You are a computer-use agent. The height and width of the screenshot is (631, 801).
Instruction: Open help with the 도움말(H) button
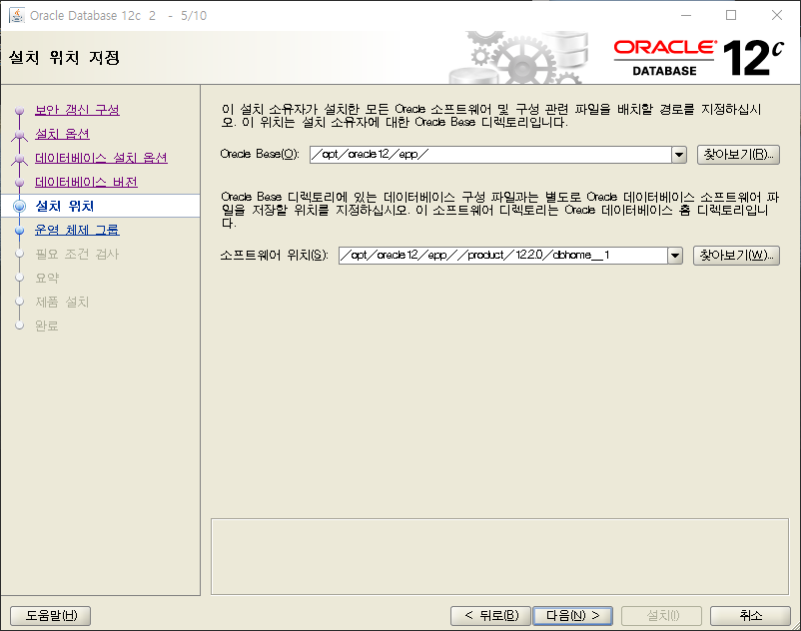tap(51, 616)
